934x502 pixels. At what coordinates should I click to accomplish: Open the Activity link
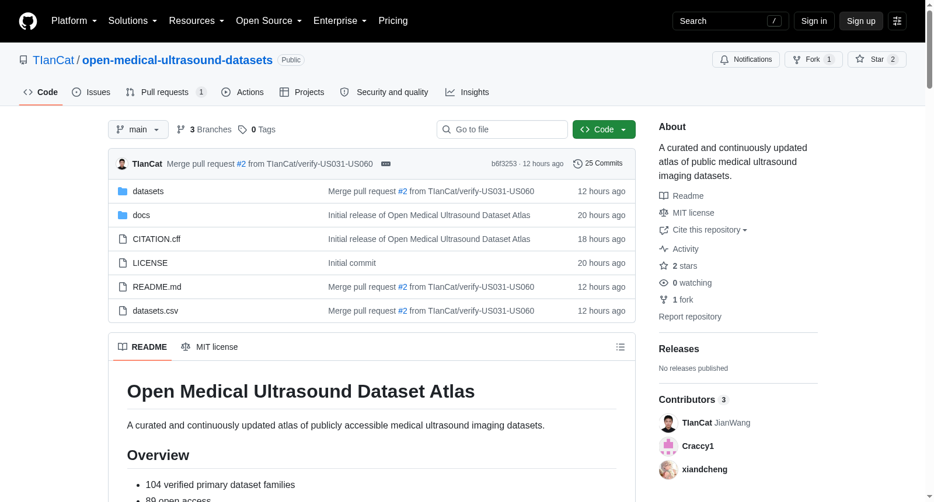(x=679, y=249)
